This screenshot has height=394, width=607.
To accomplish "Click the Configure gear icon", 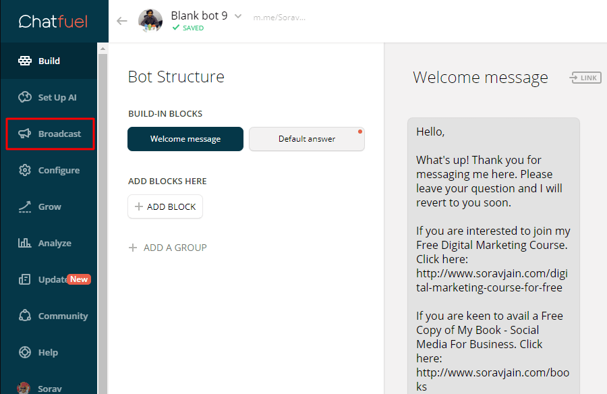I will pyautogui.click(x=25, y=170).
